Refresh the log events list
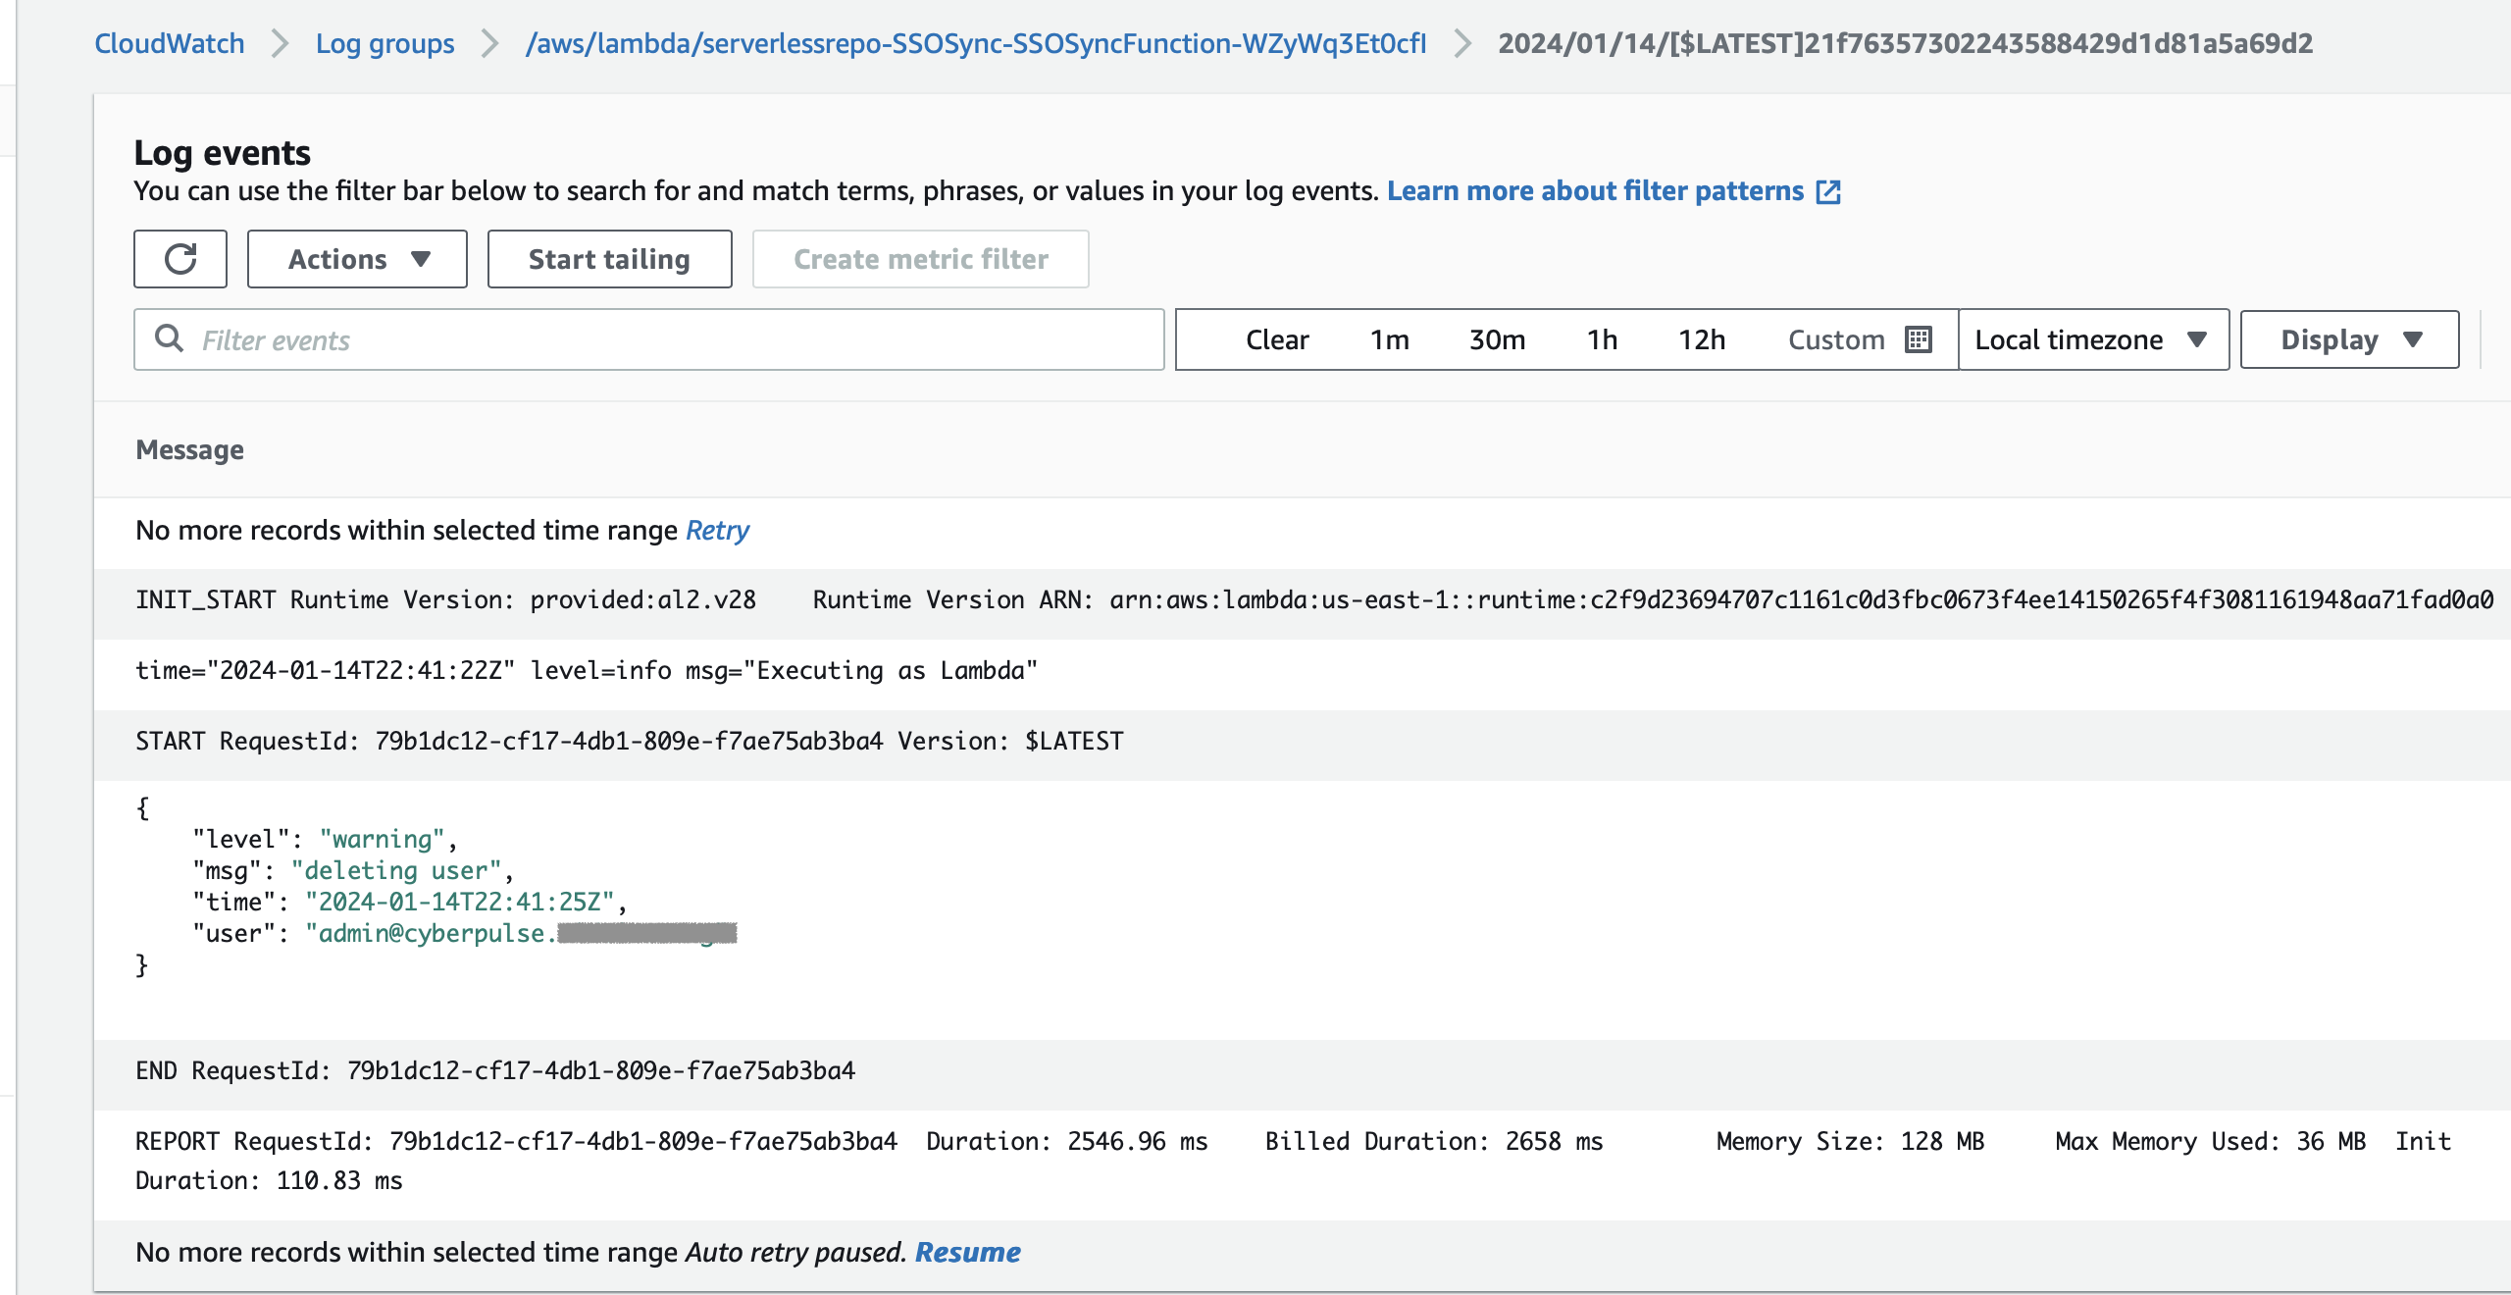2511x1295 pixels. pos(180,258)
